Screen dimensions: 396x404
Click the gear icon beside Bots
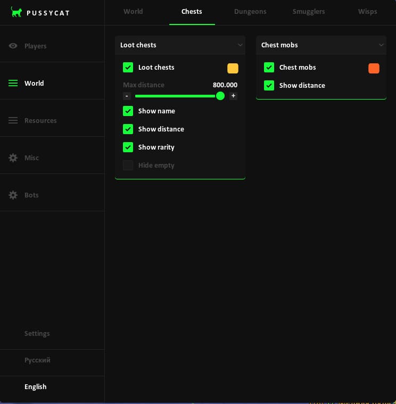coord(13,195)
